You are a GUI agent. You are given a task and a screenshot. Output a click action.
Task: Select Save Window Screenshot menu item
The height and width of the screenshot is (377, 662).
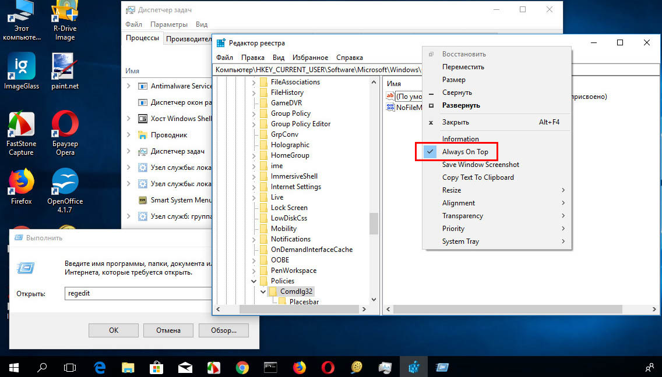click(497, 165)
